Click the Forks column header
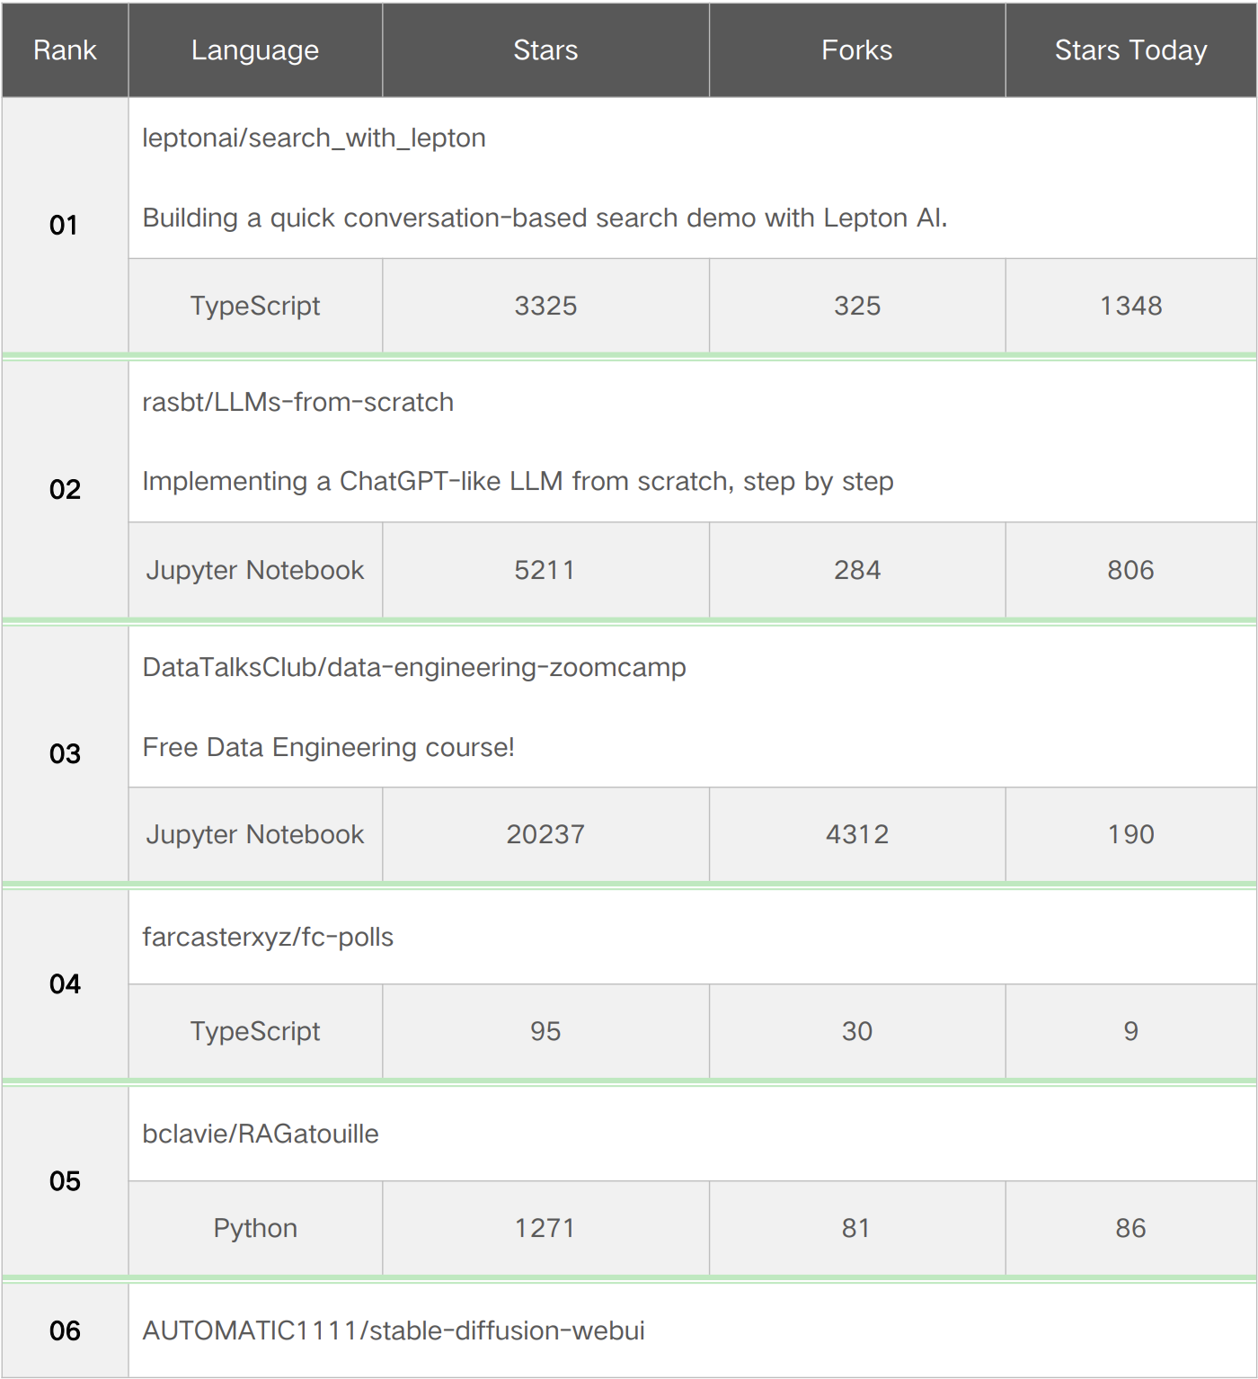 tap(856, 50)
